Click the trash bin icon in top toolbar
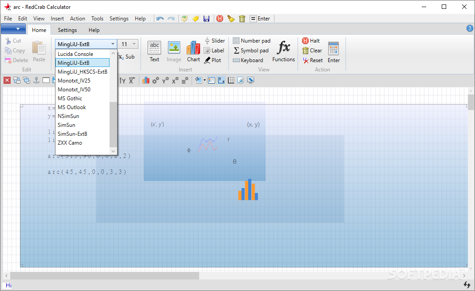475x291 pixels. (242, 19)
